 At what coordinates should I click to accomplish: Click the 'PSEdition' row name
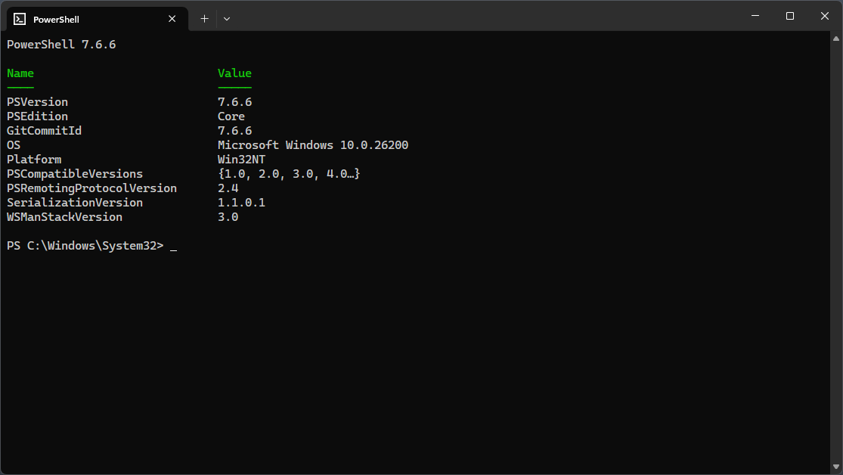(x=37, y=116)
